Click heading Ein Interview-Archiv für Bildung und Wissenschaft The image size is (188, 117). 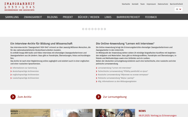41,44
